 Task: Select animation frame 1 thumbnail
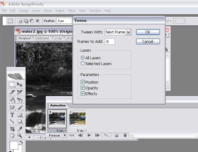tap(57, 119)
